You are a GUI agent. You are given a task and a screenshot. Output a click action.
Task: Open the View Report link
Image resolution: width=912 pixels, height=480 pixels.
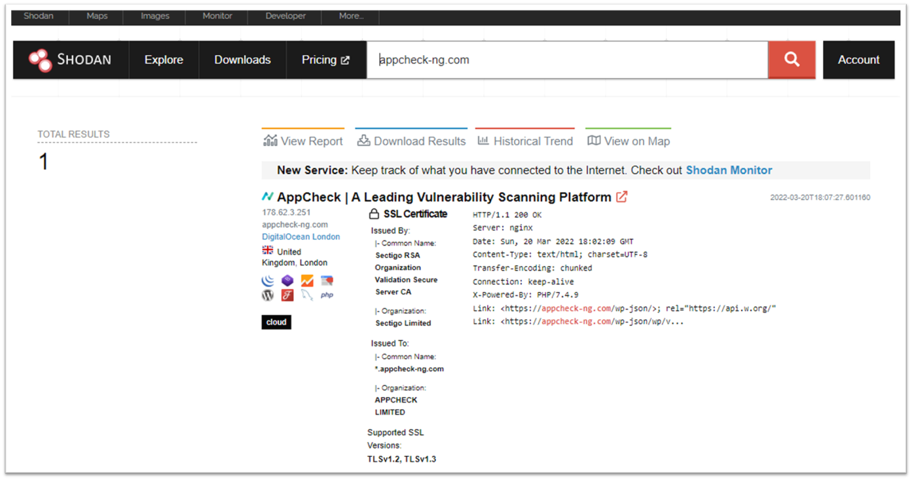[303, 141]
